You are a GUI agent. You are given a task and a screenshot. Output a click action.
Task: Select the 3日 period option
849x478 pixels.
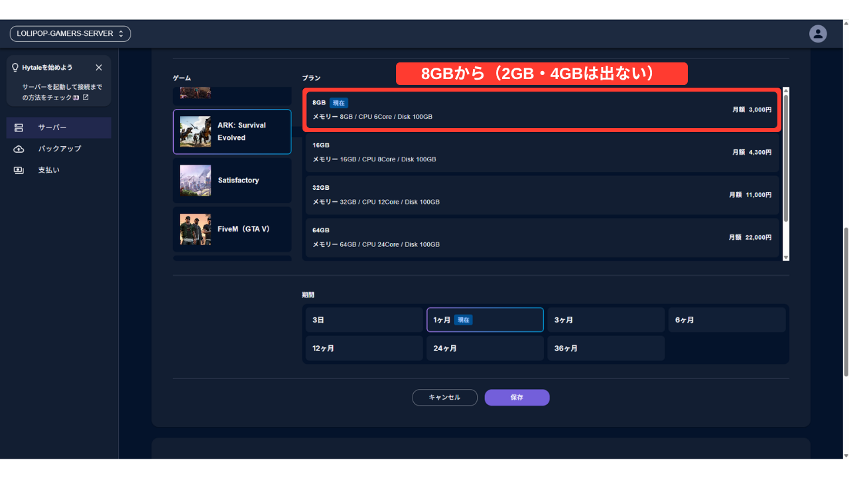[364, 320]
